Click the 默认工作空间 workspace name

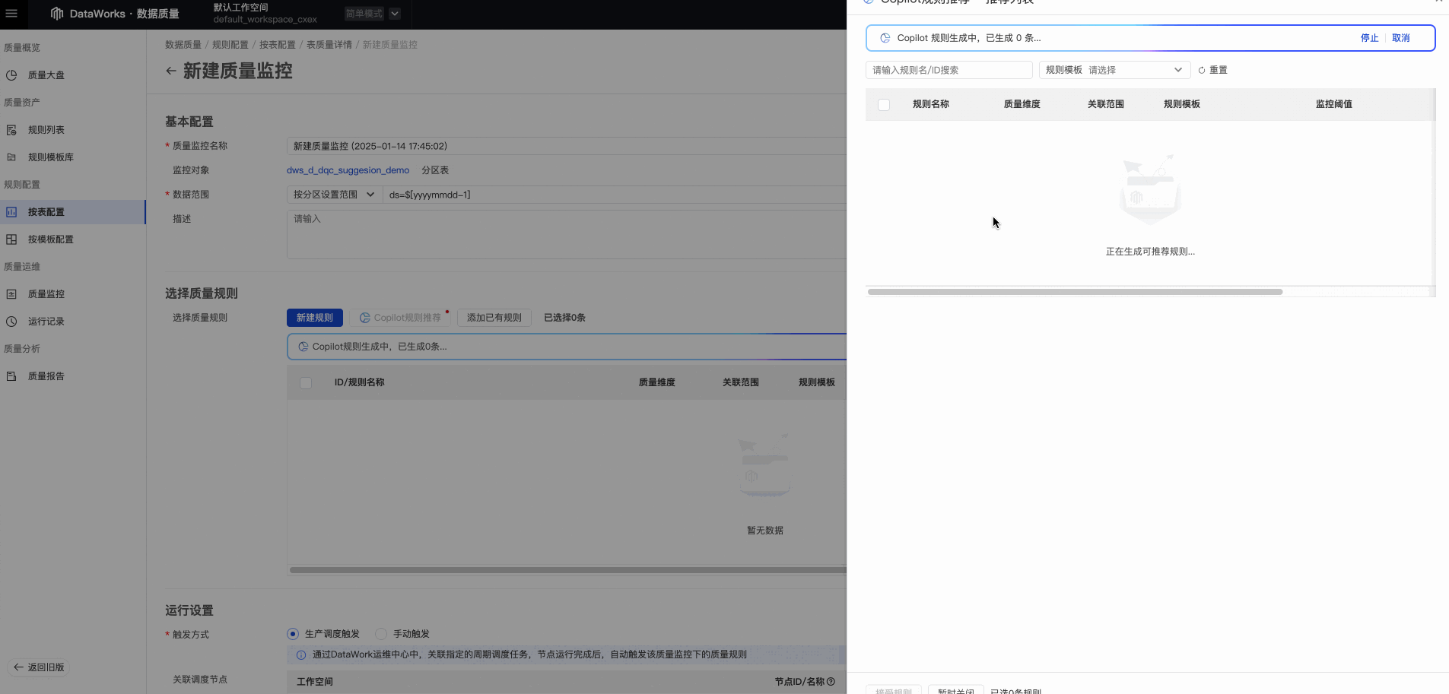pyautogui.click(x=241, y=8)
